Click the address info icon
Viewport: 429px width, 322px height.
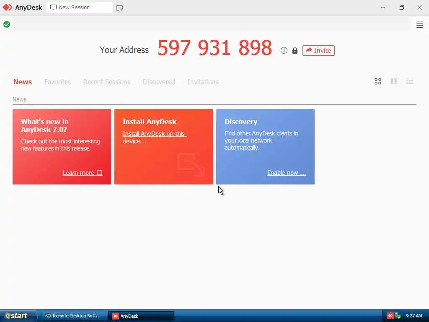point(284,50)
